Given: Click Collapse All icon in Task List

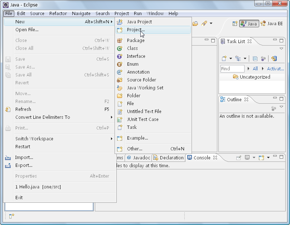Looking at the screenshot, I should [255, 58].
